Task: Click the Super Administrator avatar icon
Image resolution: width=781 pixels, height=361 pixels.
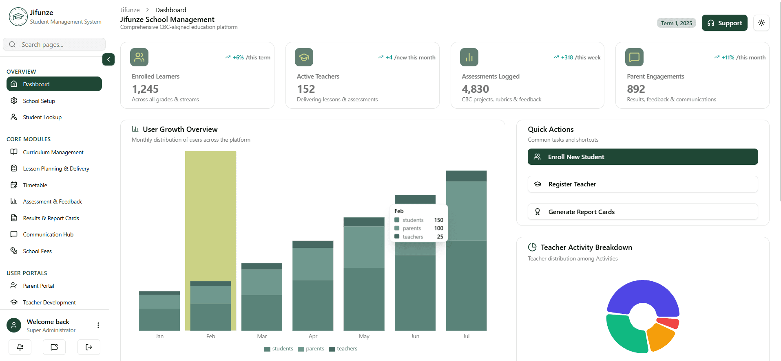Action: [14, 325]
